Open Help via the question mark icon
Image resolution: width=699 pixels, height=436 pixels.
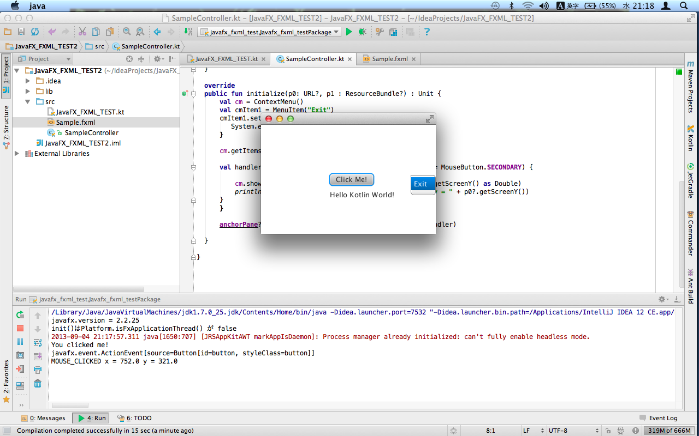coord(427,32)
